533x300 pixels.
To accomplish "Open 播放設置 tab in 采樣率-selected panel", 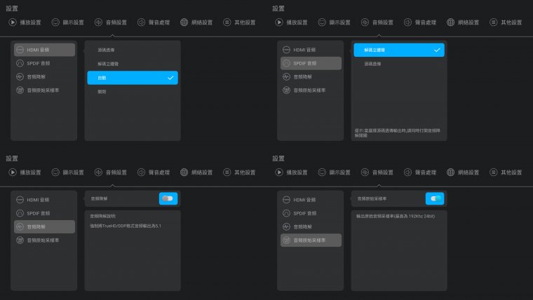I will [x=291, y=172].
